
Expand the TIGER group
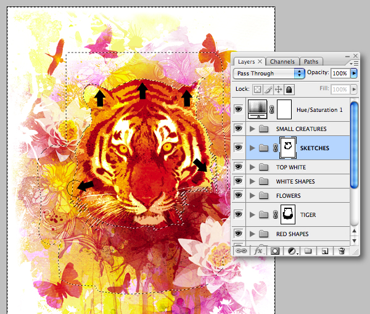[x=252, y=214]
